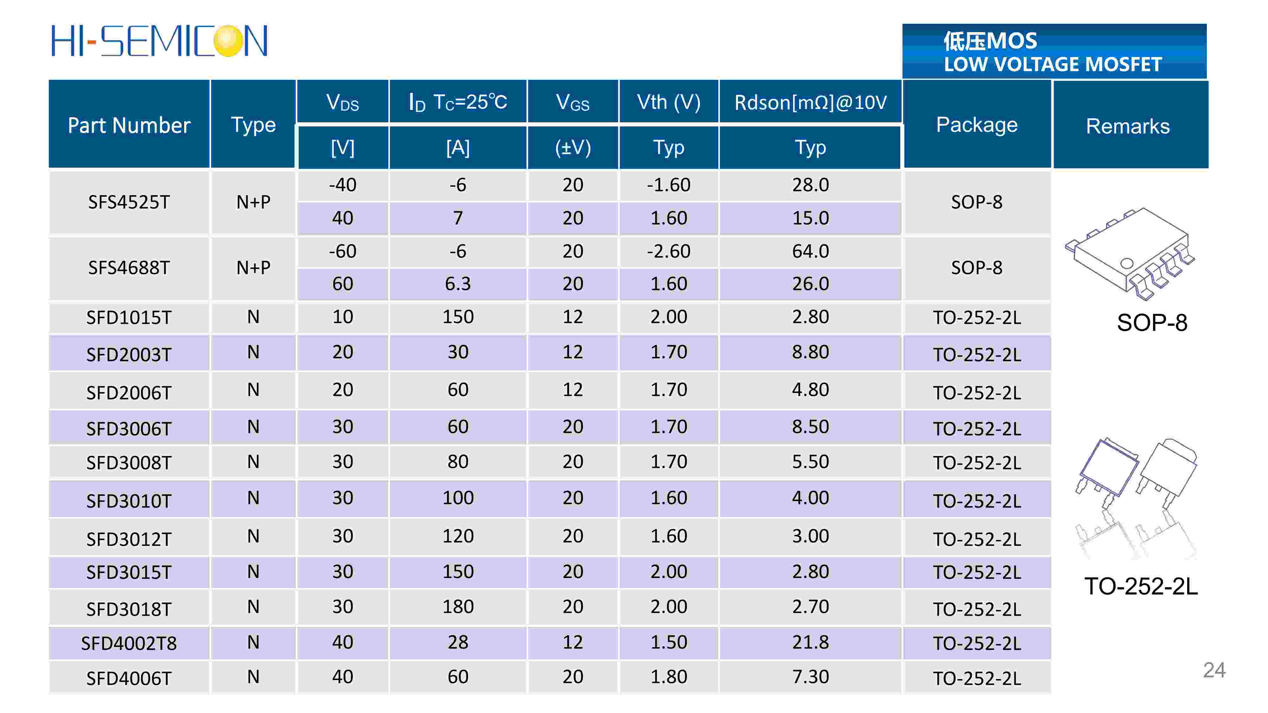Select the TO-252-2L caption under package drawing
The height and width of the screenshot is (713, 1268).
click(x=1141, y=587)
